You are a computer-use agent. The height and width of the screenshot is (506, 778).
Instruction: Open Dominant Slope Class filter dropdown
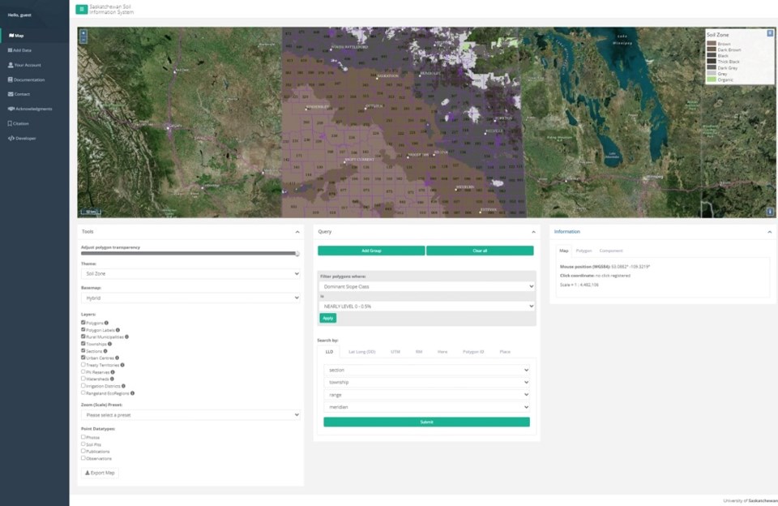pyautogui.click(x=427, y=286)
